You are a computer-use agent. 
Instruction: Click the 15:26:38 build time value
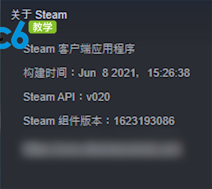(x=169, y=73)
